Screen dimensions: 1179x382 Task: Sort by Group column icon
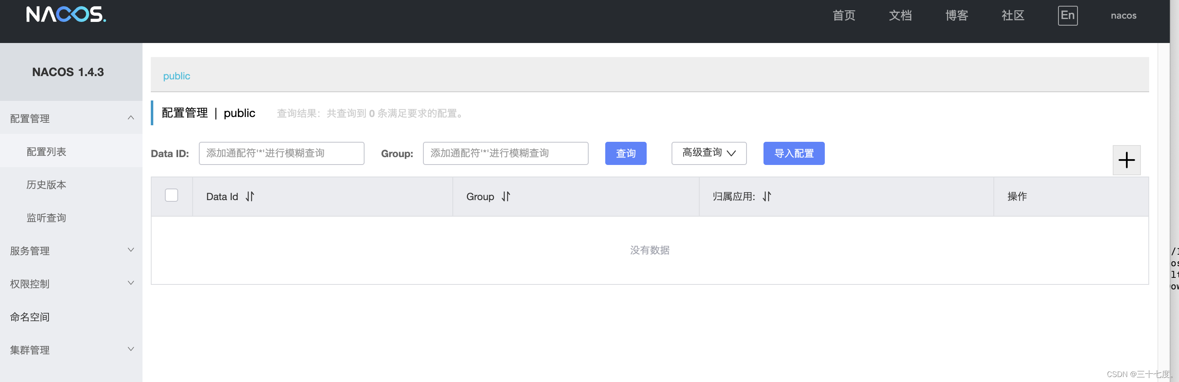[x=506, y=196]
